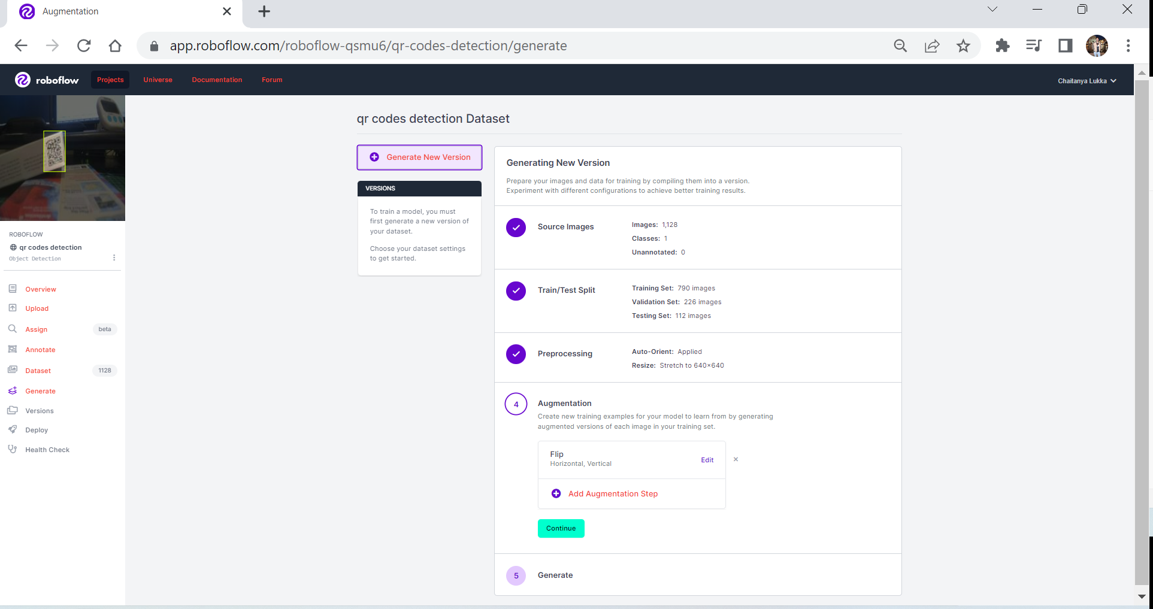Screen dimensions: 1153x609
Task: Open the Forum nav item
Action: coord(272,80)
